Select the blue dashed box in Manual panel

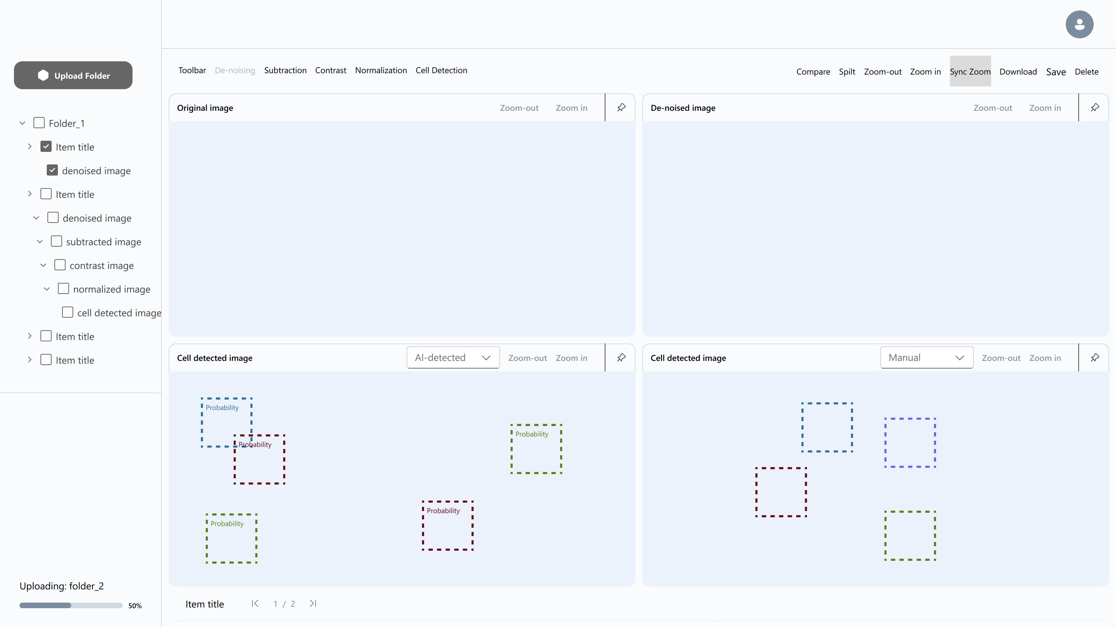(827, 427)
